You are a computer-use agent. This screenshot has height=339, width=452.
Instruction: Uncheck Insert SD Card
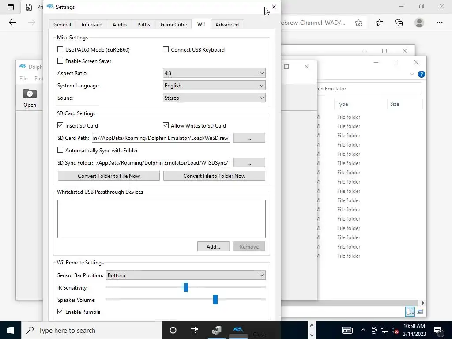coord(60,125)
